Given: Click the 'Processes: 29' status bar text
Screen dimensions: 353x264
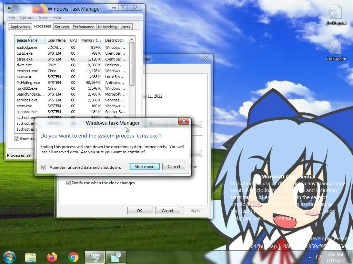Looking at the screenshot, I should pyautogui.click(x=19, y=155).
